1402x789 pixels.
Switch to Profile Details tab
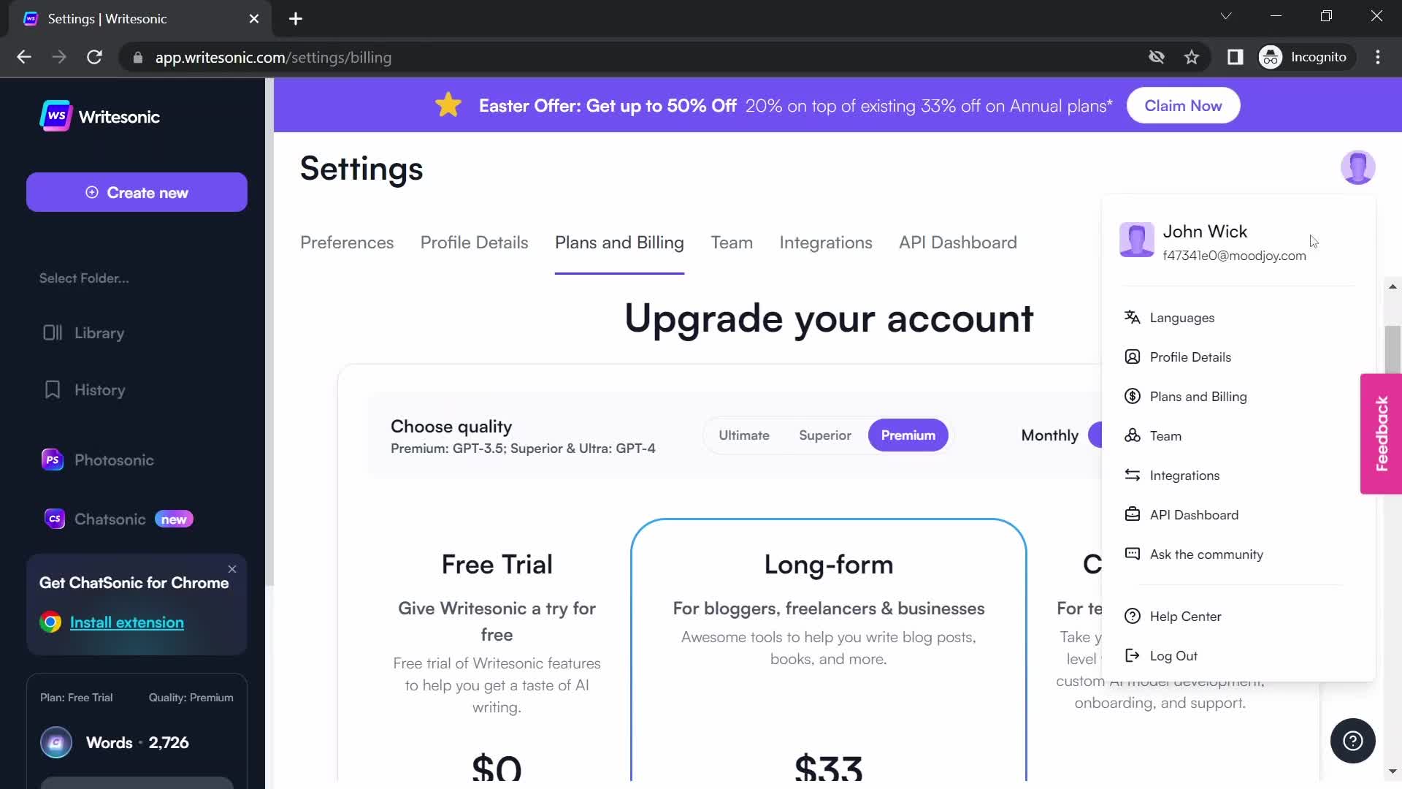[x=475, y=242]
